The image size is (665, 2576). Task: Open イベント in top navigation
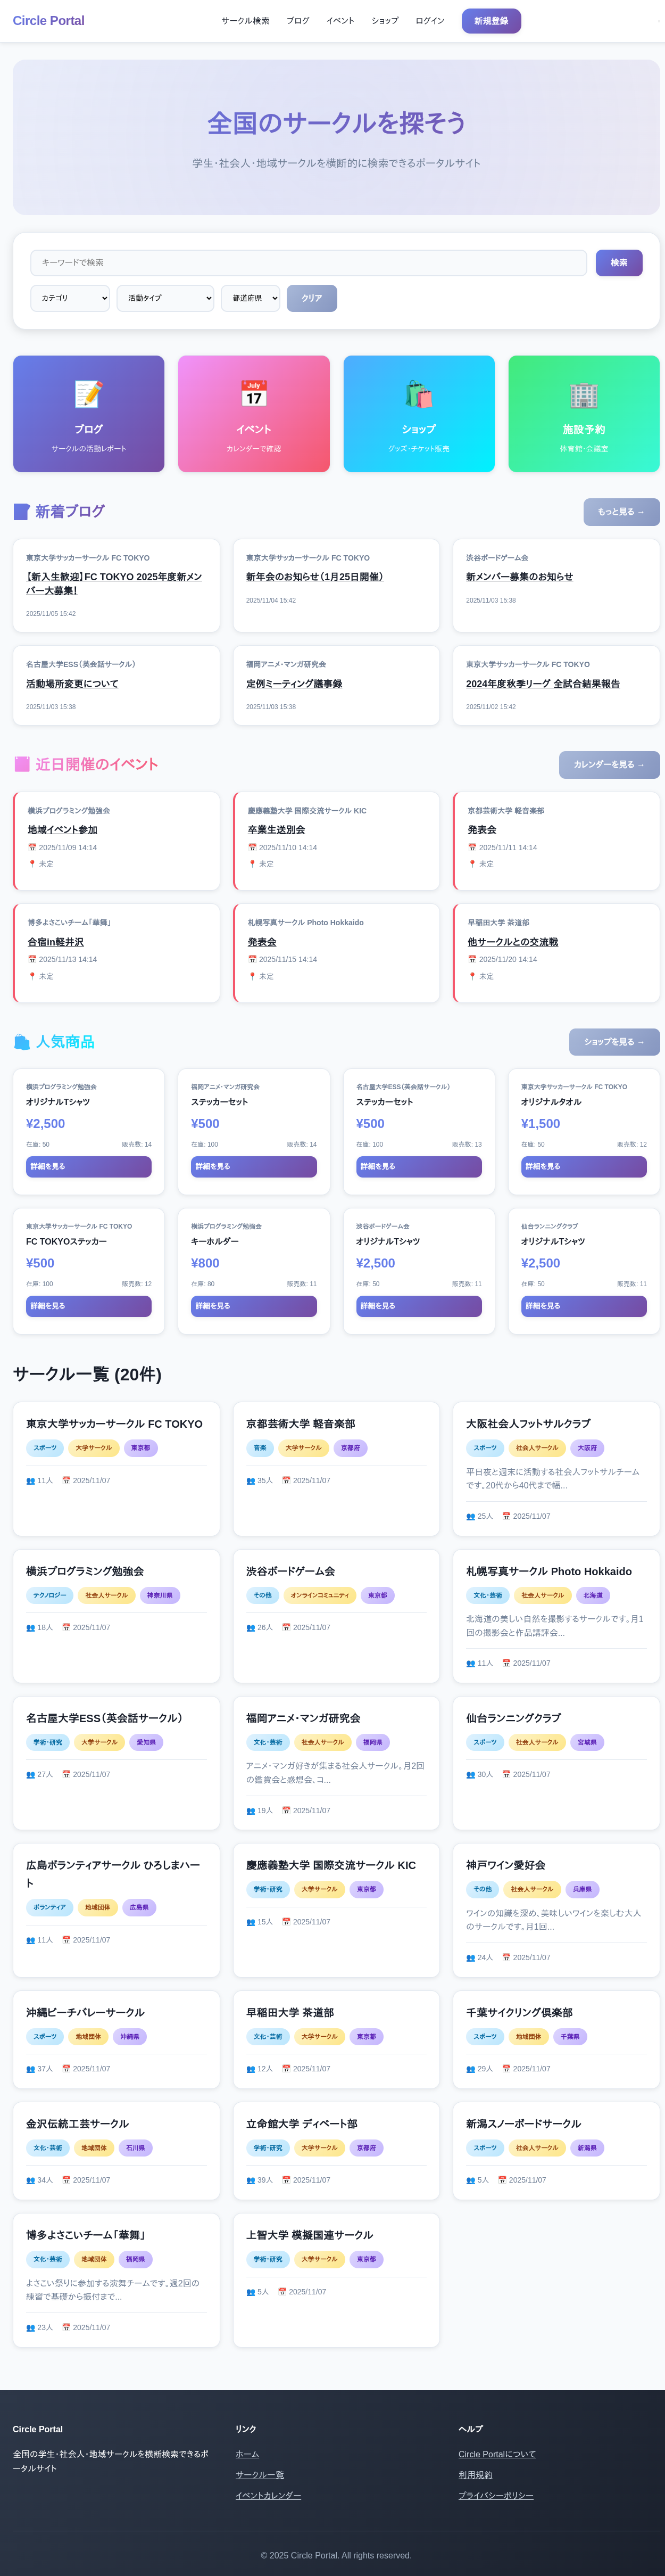[340, 21]
